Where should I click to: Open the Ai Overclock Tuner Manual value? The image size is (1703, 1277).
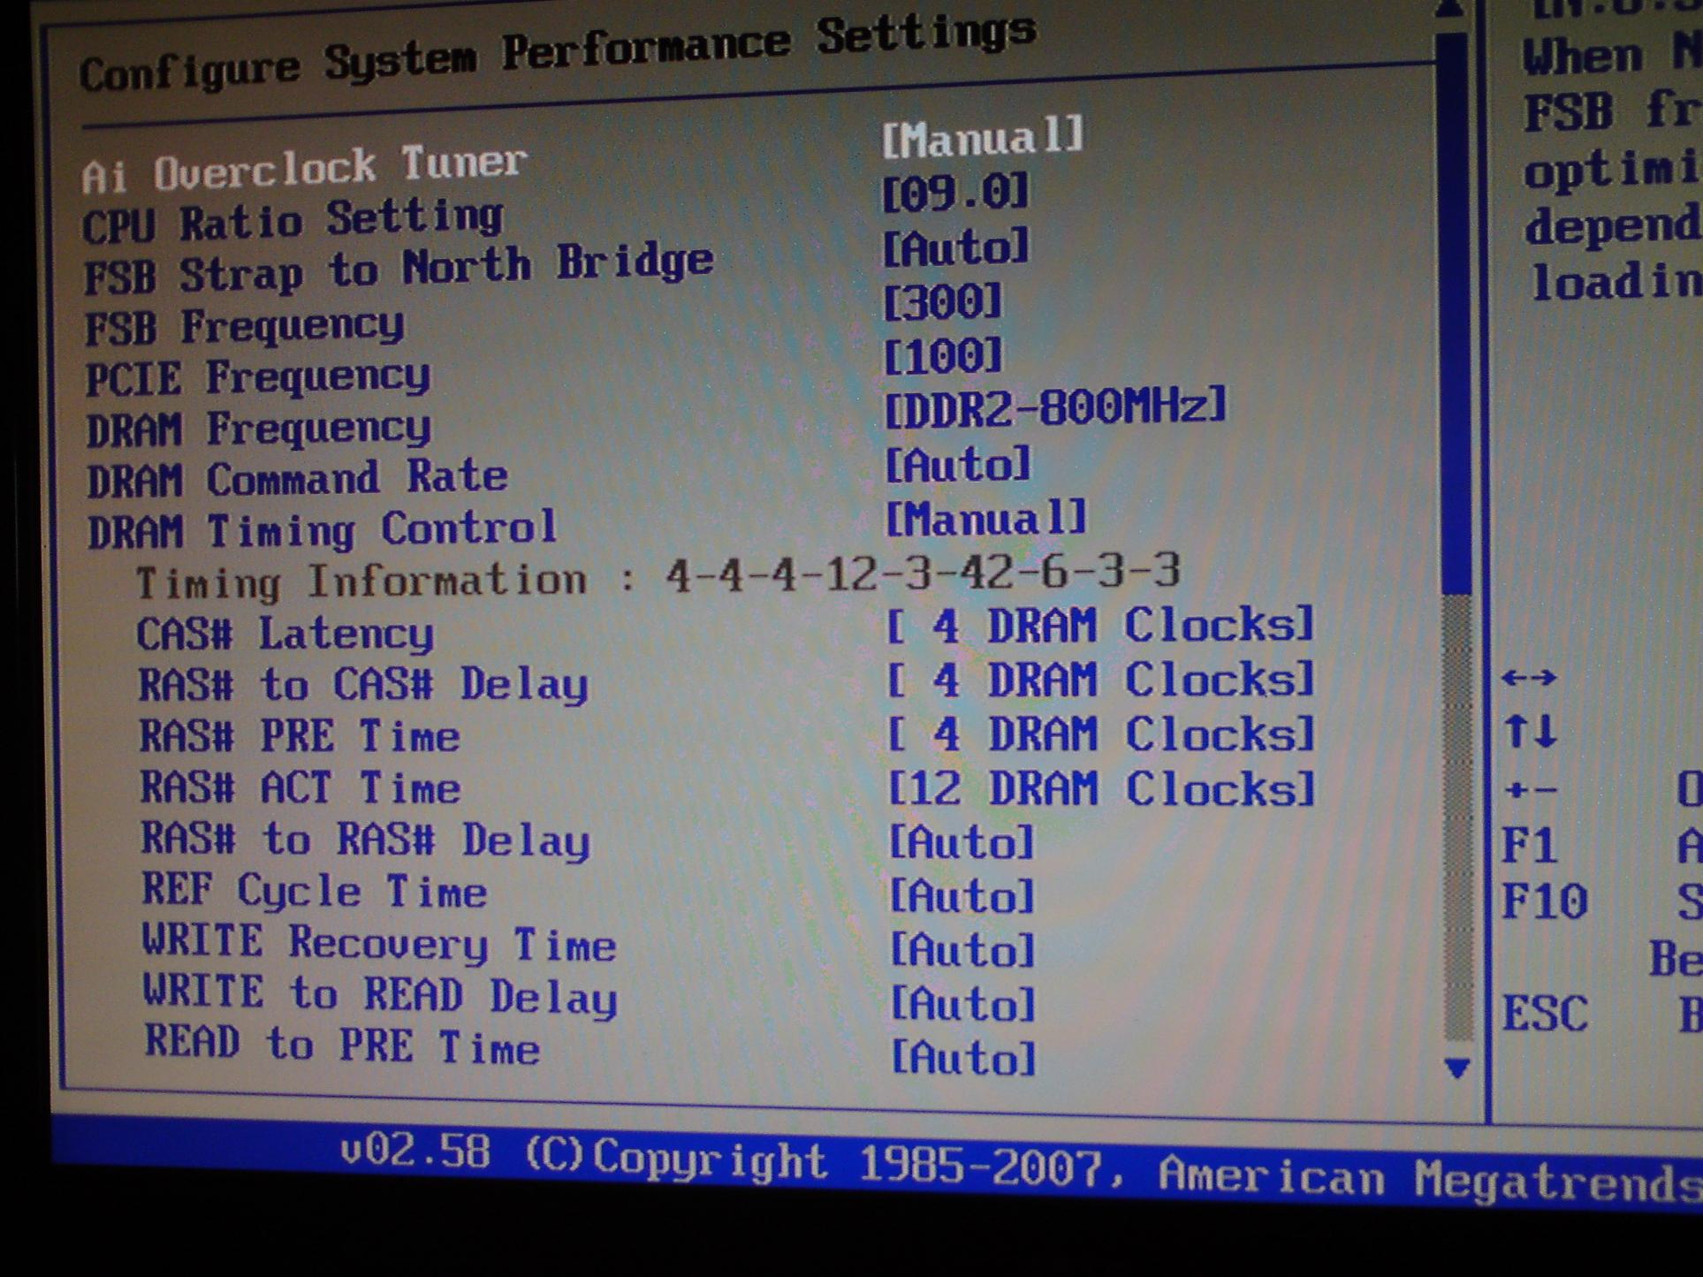click(982, 138)
